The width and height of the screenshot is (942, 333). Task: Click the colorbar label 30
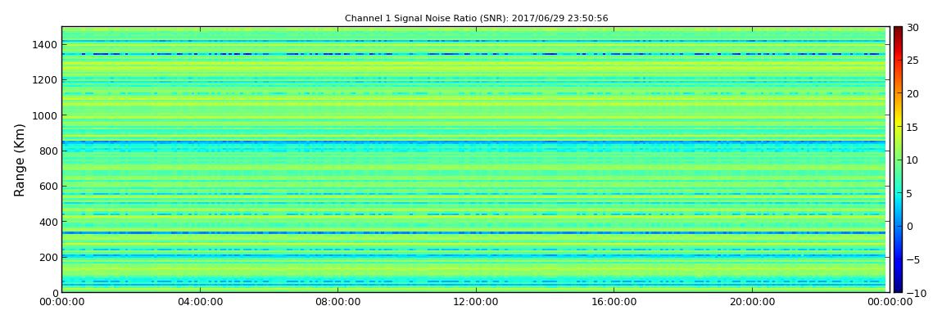[x=913, y=28]
